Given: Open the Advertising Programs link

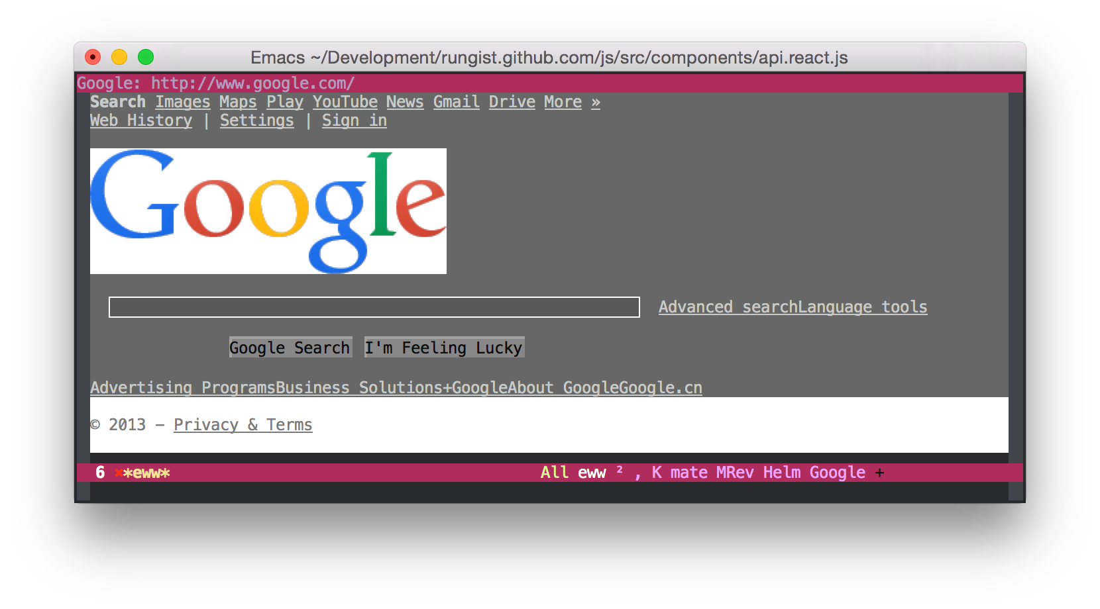Looking at the screenshot, I should point(183,388).
